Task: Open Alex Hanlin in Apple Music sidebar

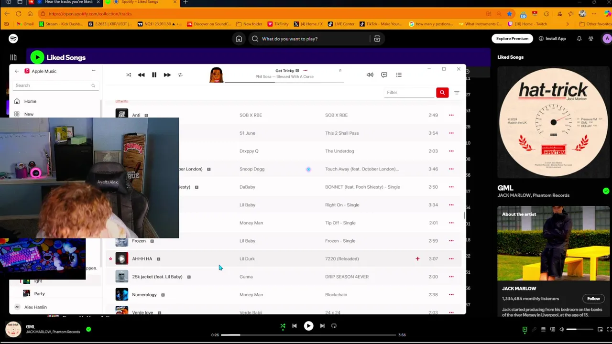Action: click(35, 307)
